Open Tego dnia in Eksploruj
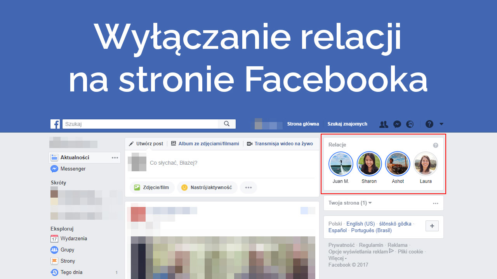 71,272
